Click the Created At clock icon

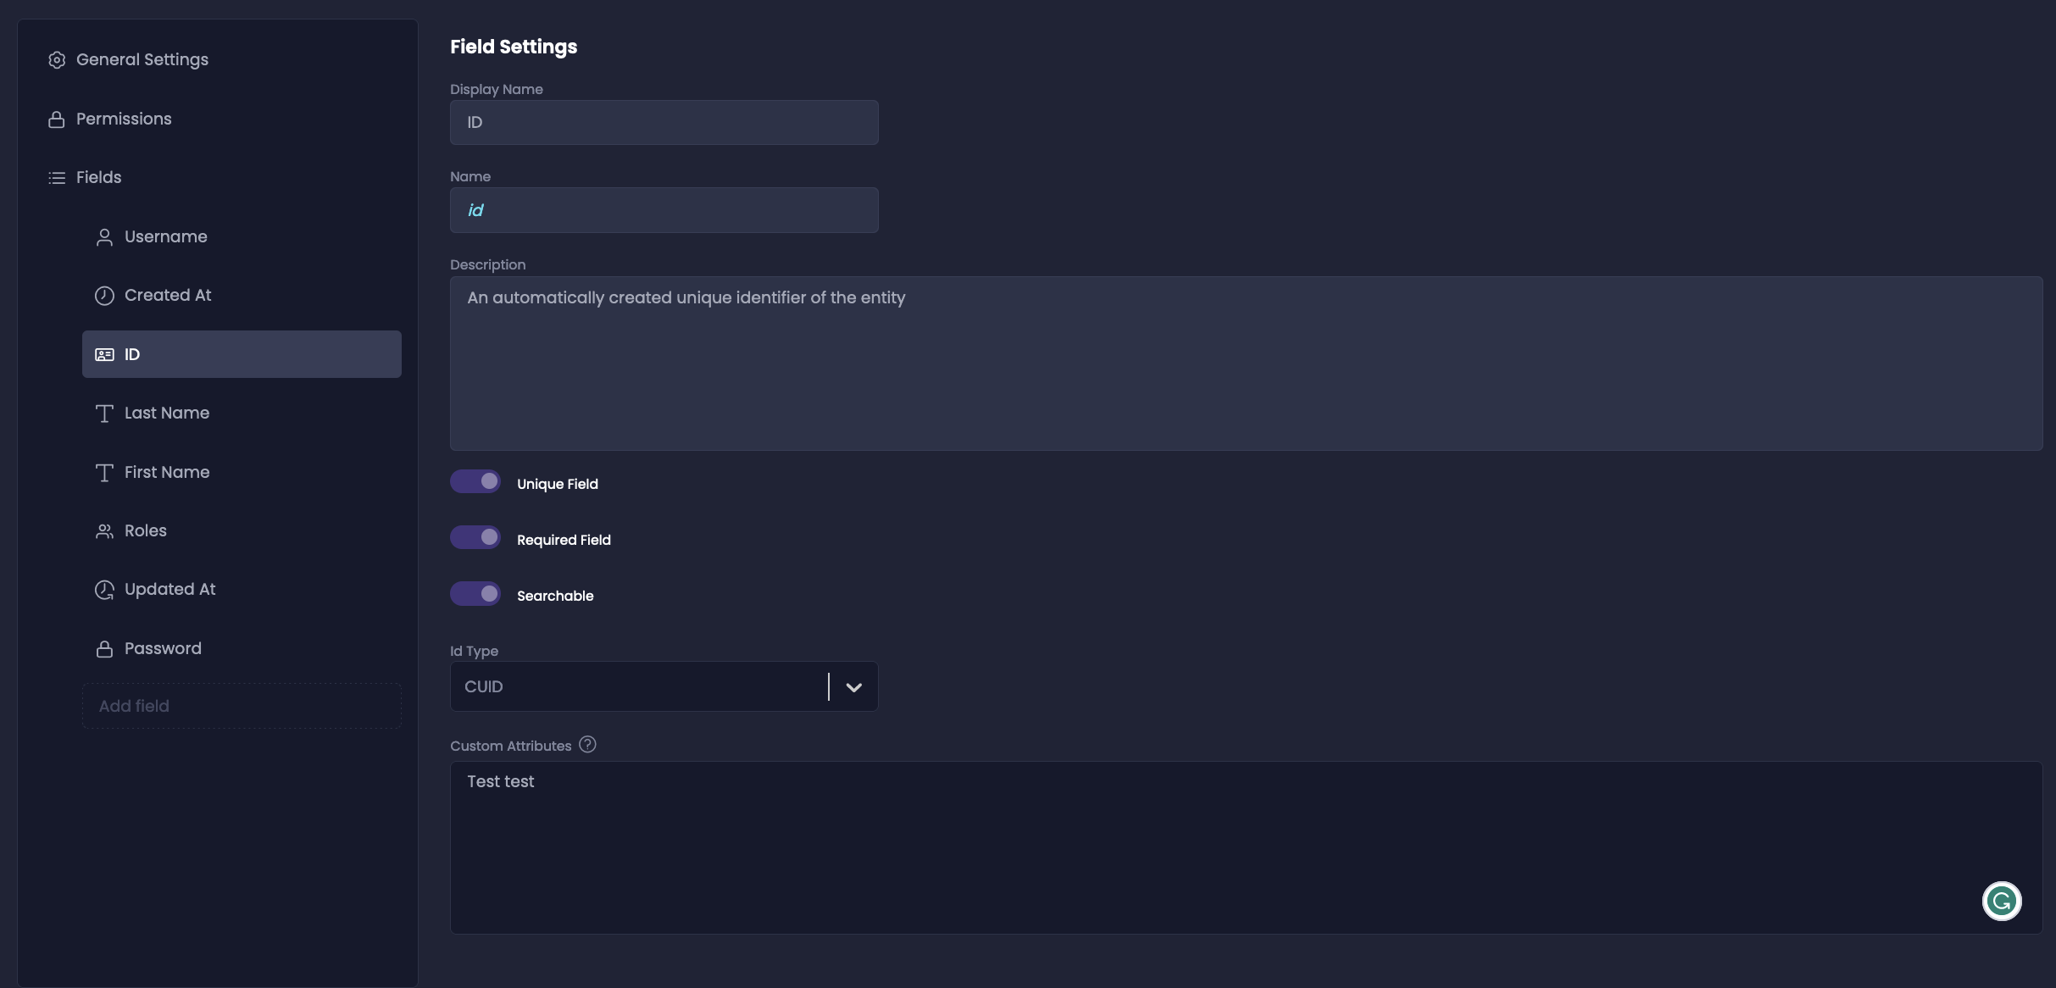[104, 295]
